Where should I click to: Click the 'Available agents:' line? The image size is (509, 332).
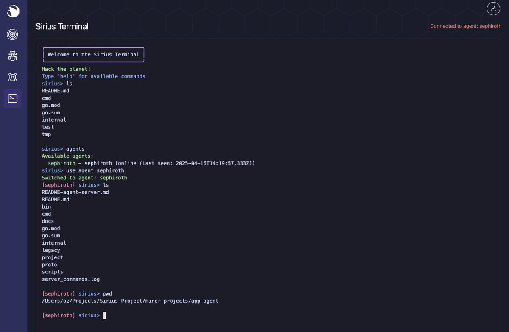tap(67, 156)
